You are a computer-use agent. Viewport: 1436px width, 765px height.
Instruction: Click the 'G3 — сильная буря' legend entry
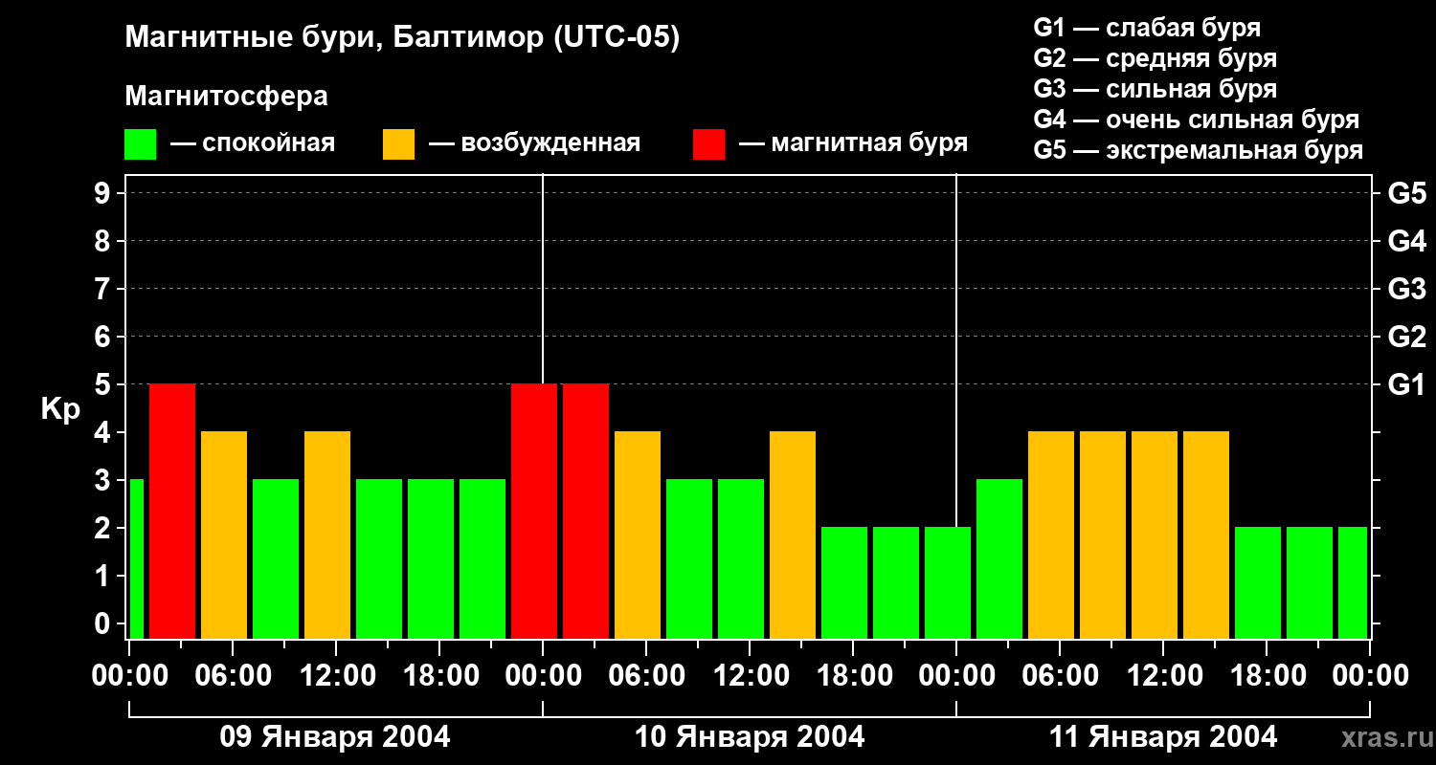(1155, 89)
